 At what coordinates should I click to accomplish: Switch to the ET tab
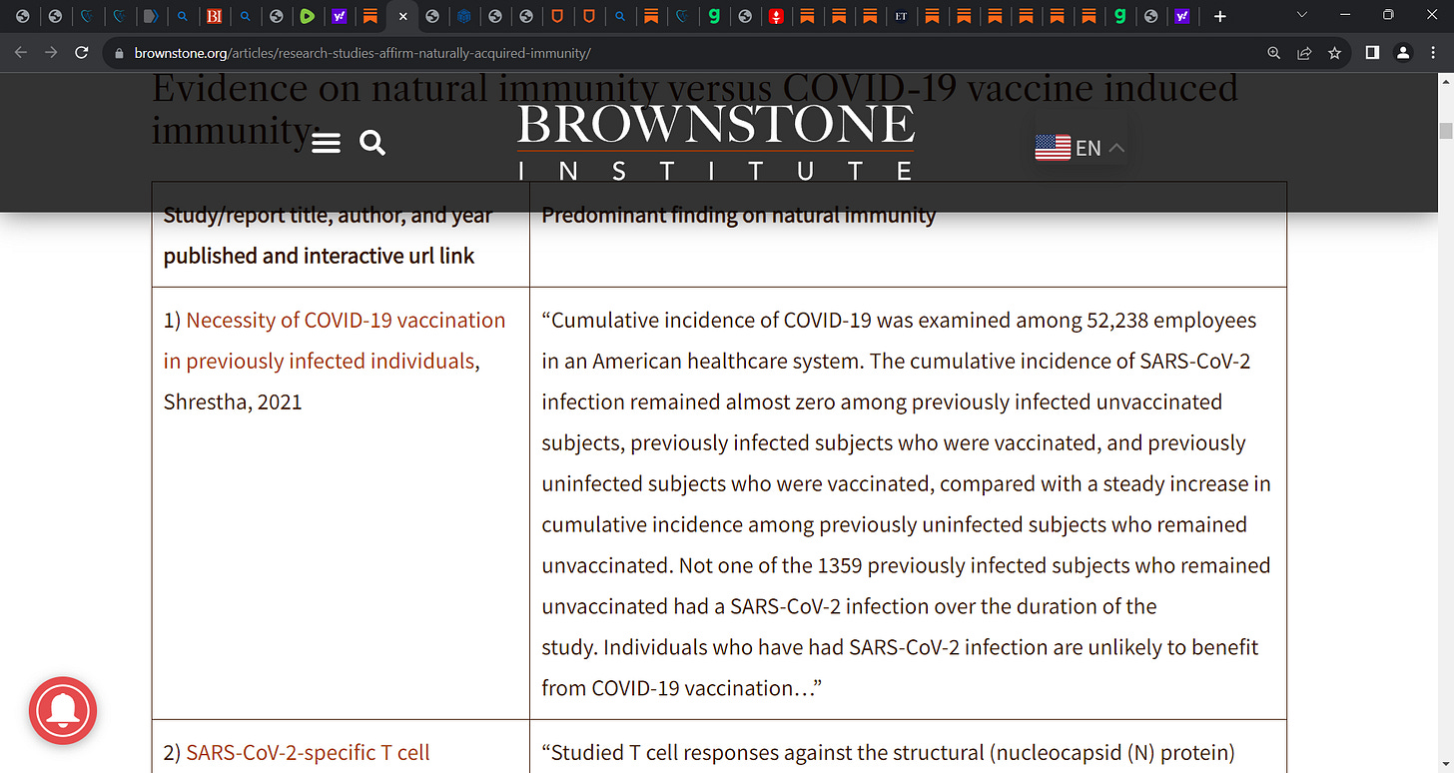pos(901,16)
